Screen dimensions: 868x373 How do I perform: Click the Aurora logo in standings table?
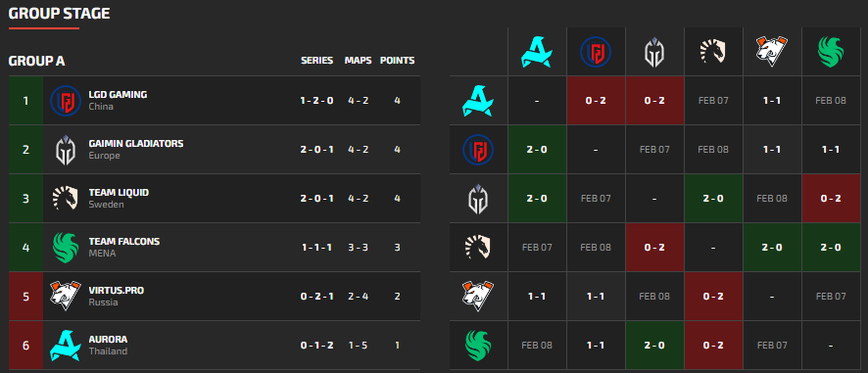click(66, 346)
